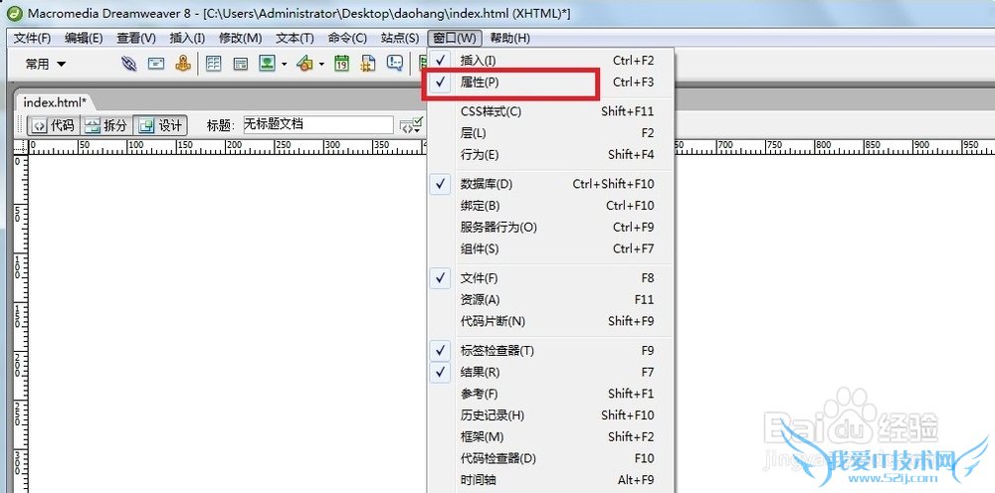Open the 文本(T) menu

coord(296,38)
